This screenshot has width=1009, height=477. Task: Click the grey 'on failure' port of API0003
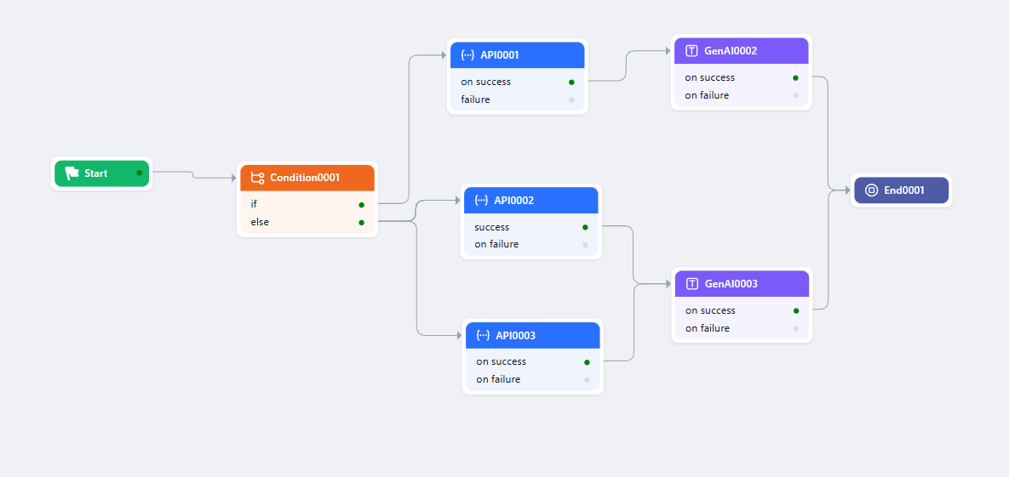pos(587,380)
